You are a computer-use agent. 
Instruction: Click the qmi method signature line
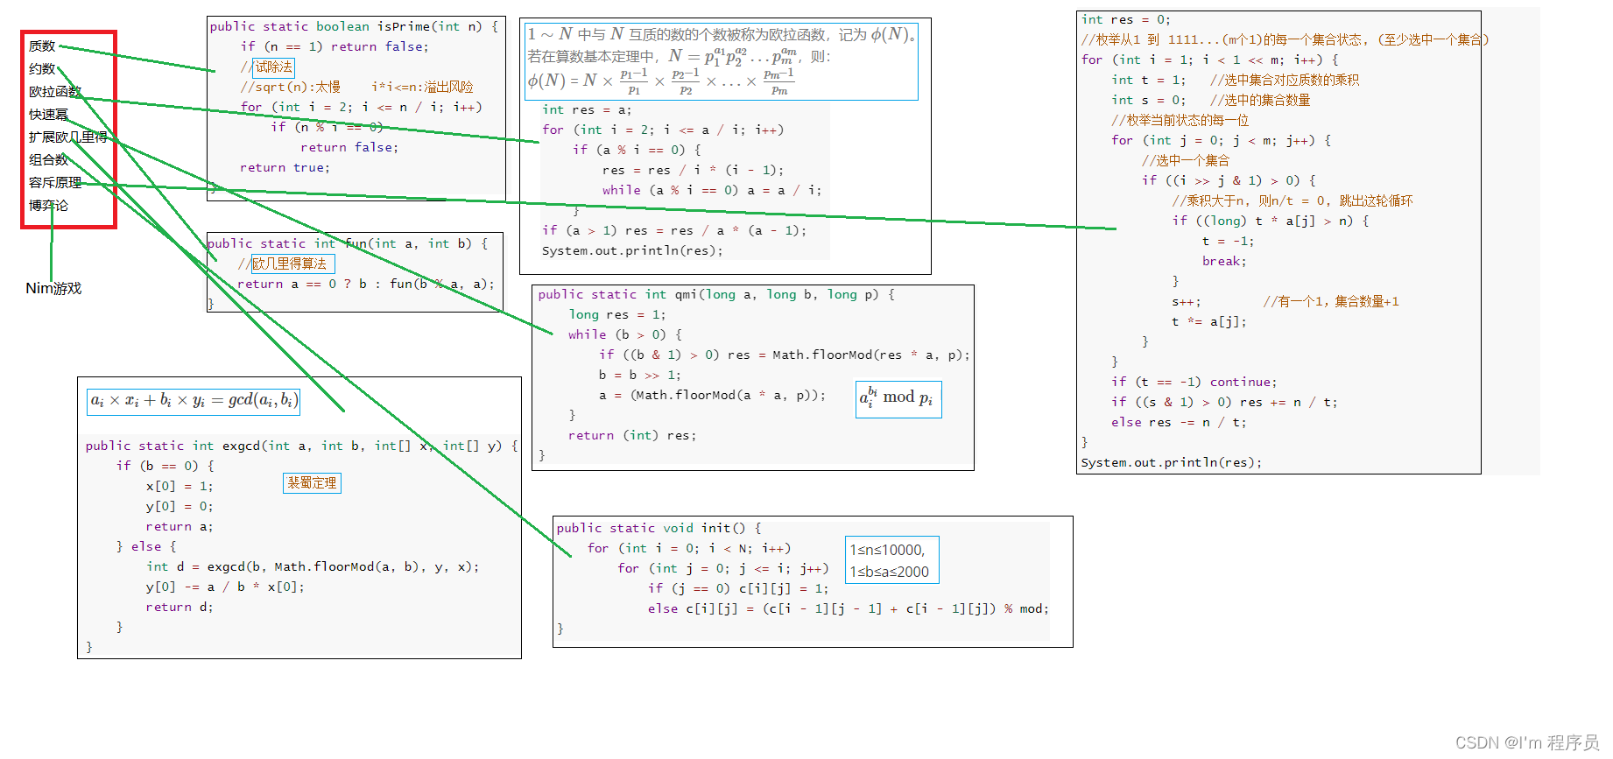[716, 294]
